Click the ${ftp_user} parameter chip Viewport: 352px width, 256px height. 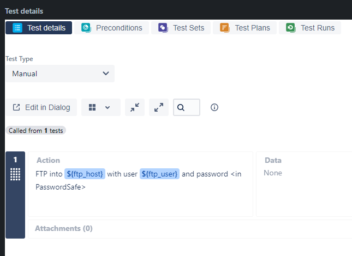(159, 174)
